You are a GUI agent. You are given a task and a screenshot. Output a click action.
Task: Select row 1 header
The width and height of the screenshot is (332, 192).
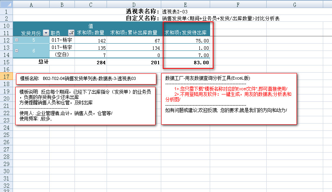pyautogui.click(x=6, y=12)
